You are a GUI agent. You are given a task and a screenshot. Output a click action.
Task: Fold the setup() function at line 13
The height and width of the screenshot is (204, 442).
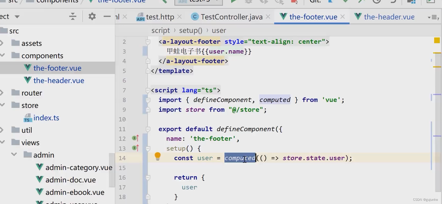(x=148, y=148)
